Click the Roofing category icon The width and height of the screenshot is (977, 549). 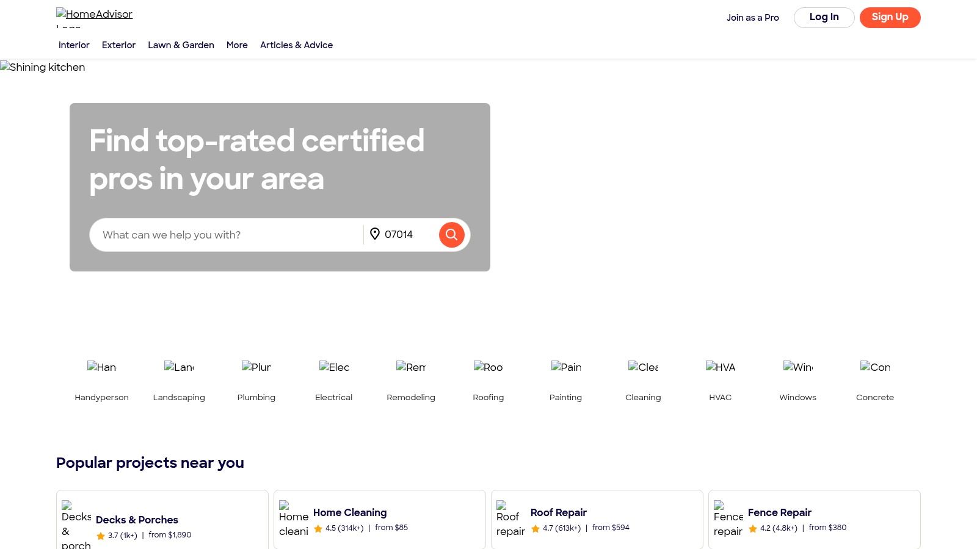tap(488, 367)
